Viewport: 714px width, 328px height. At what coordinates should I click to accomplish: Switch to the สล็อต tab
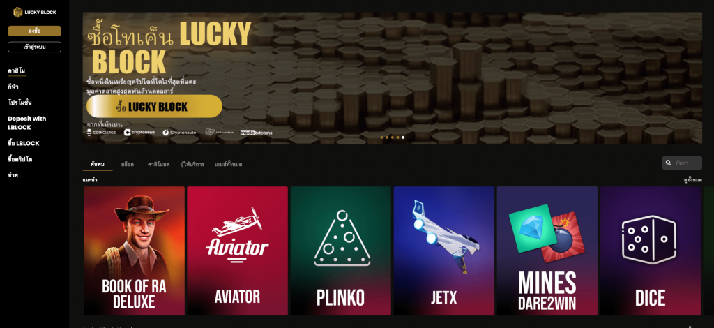click(128, 165)
